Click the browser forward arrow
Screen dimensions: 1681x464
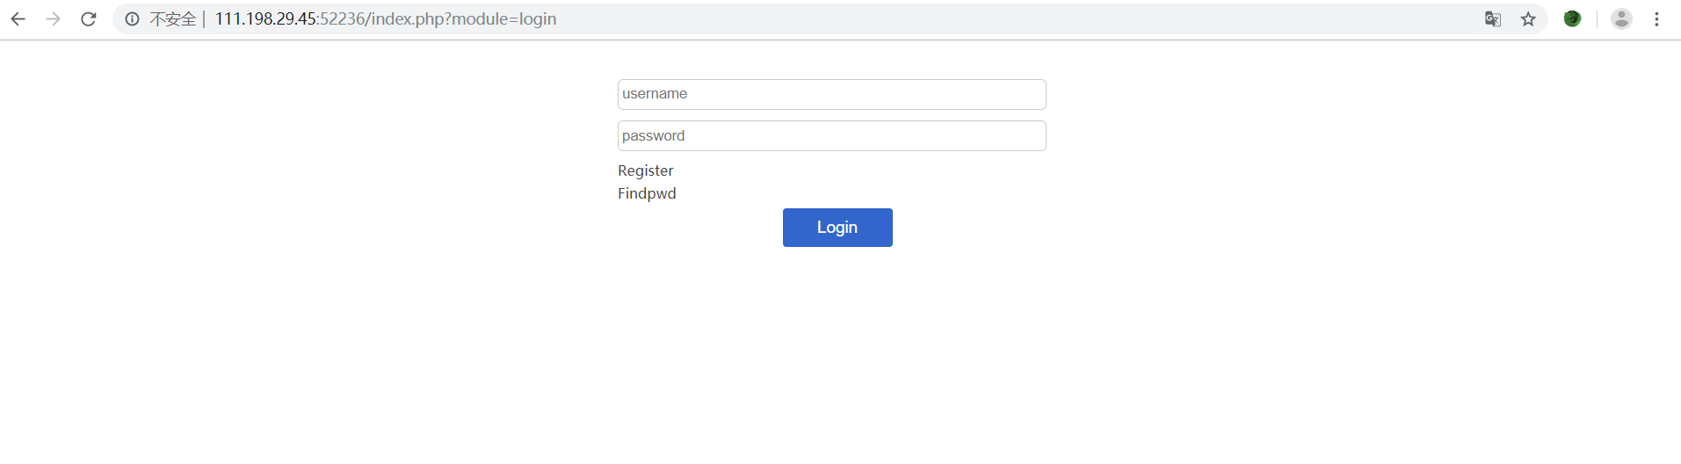(53, 19)
